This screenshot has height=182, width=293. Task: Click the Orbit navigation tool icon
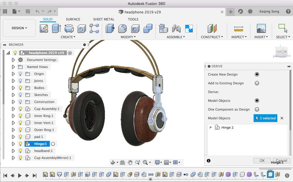point(113,162)
